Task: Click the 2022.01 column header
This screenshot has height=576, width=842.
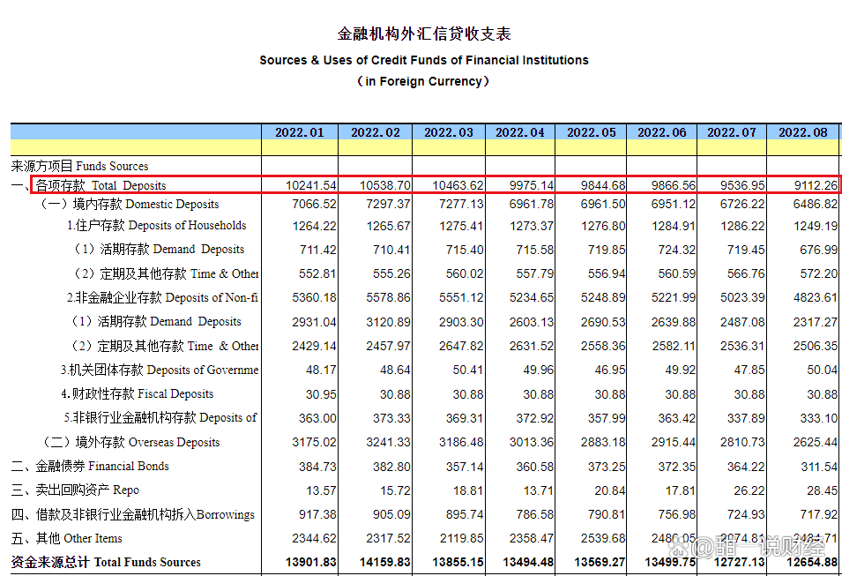Action: tap(300, 132)
